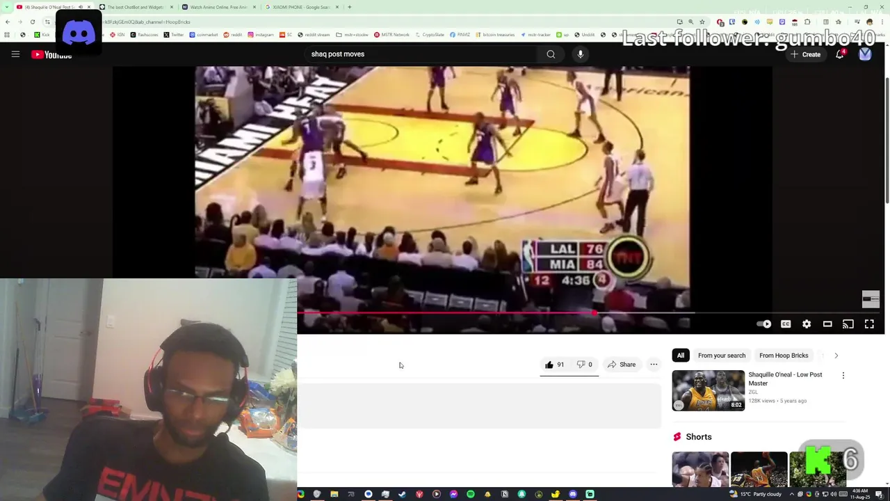The image size is (890, 501).
Task: Show more filter chips with arrow
Action: pyautogui.click(x=836, y=356)
